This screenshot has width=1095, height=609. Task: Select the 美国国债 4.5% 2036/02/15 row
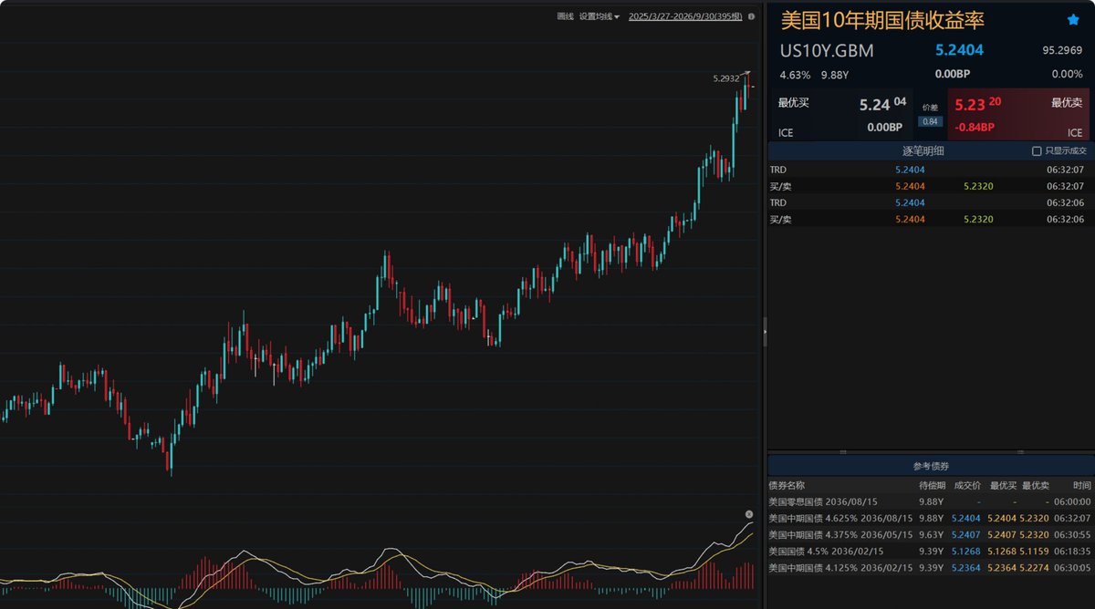931,551
